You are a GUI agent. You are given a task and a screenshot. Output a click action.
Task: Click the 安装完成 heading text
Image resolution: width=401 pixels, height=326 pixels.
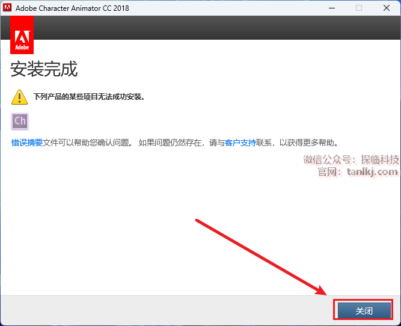[44, 69]
